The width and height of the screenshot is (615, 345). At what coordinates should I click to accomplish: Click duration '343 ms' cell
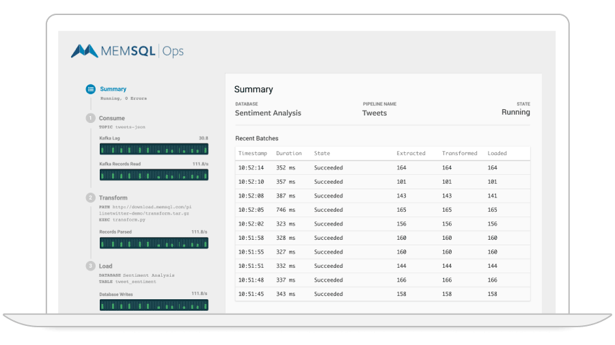(x=286, y=294)
